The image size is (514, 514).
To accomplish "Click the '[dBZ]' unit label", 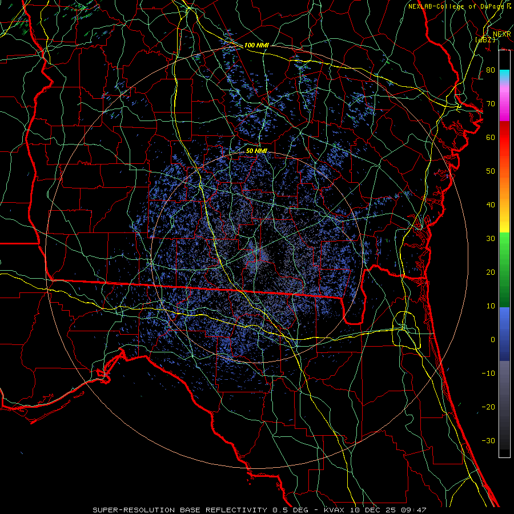I will point(485,39).
